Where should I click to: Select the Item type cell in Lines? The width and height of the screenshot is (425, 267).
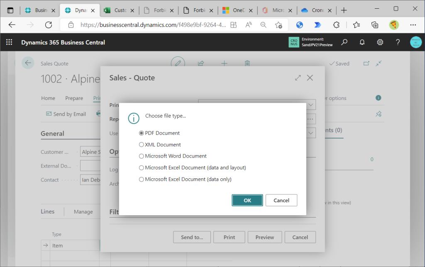[75, 245]
